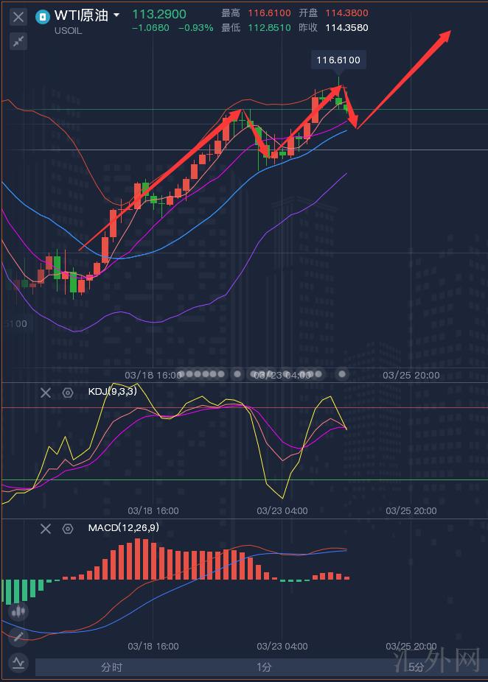
Task: Switch to the 5分 timeframe tab
Action: click(x=416, y=667)
